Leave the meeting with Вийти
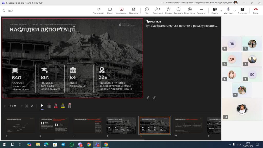This screenshot has height=148, width=263. (256, 11)
